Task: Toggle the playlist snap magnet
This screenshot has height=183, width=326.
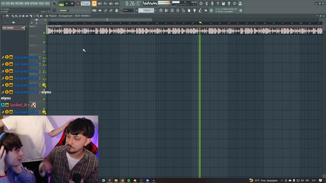Action: 7,16
